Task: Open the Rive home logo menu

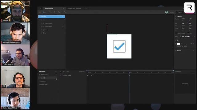Action: coord(40,9)
